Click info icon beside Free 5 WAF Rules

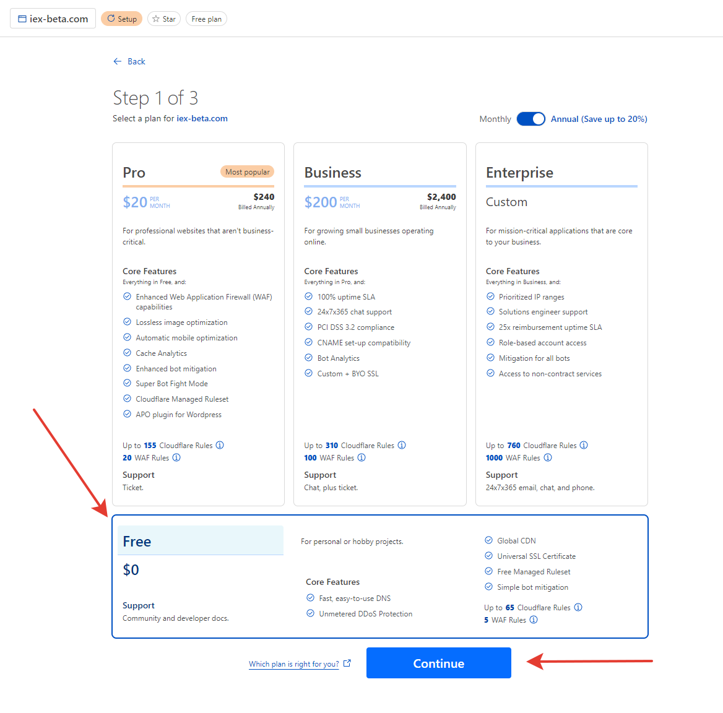point(534,620)
